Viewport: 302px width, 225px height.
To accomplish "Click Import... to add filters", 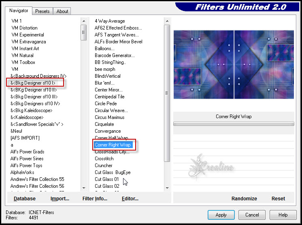I will (x=60, y=199).
